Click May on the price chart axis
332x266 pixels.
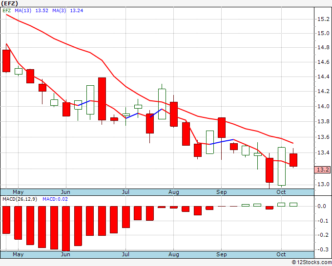pos(18,192)
